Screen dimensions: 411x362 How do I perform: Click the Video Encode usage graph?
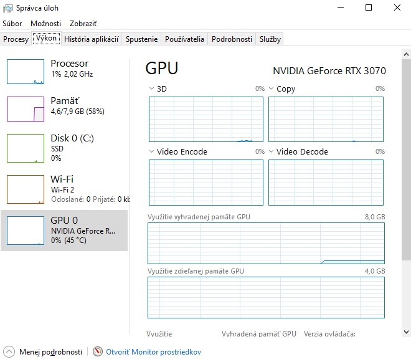[x=206, y=183]
